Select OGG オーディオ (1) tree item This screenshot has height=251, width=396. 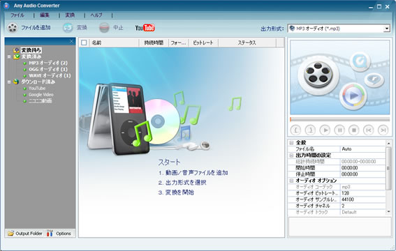click(x=48, y=69)
